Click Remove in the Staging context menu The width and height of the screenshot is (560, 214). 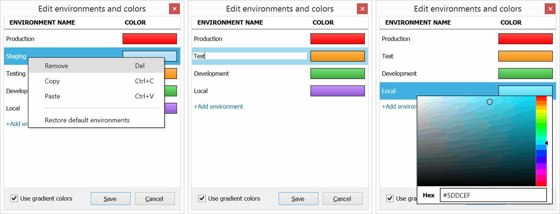[56, 66]
